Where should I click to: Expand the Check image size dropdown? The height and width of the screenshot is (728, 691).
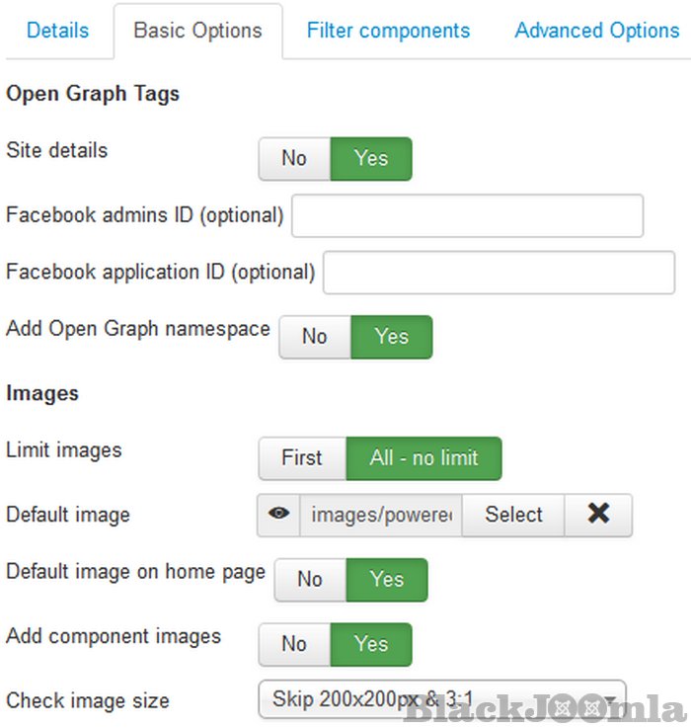coord(441,700)
